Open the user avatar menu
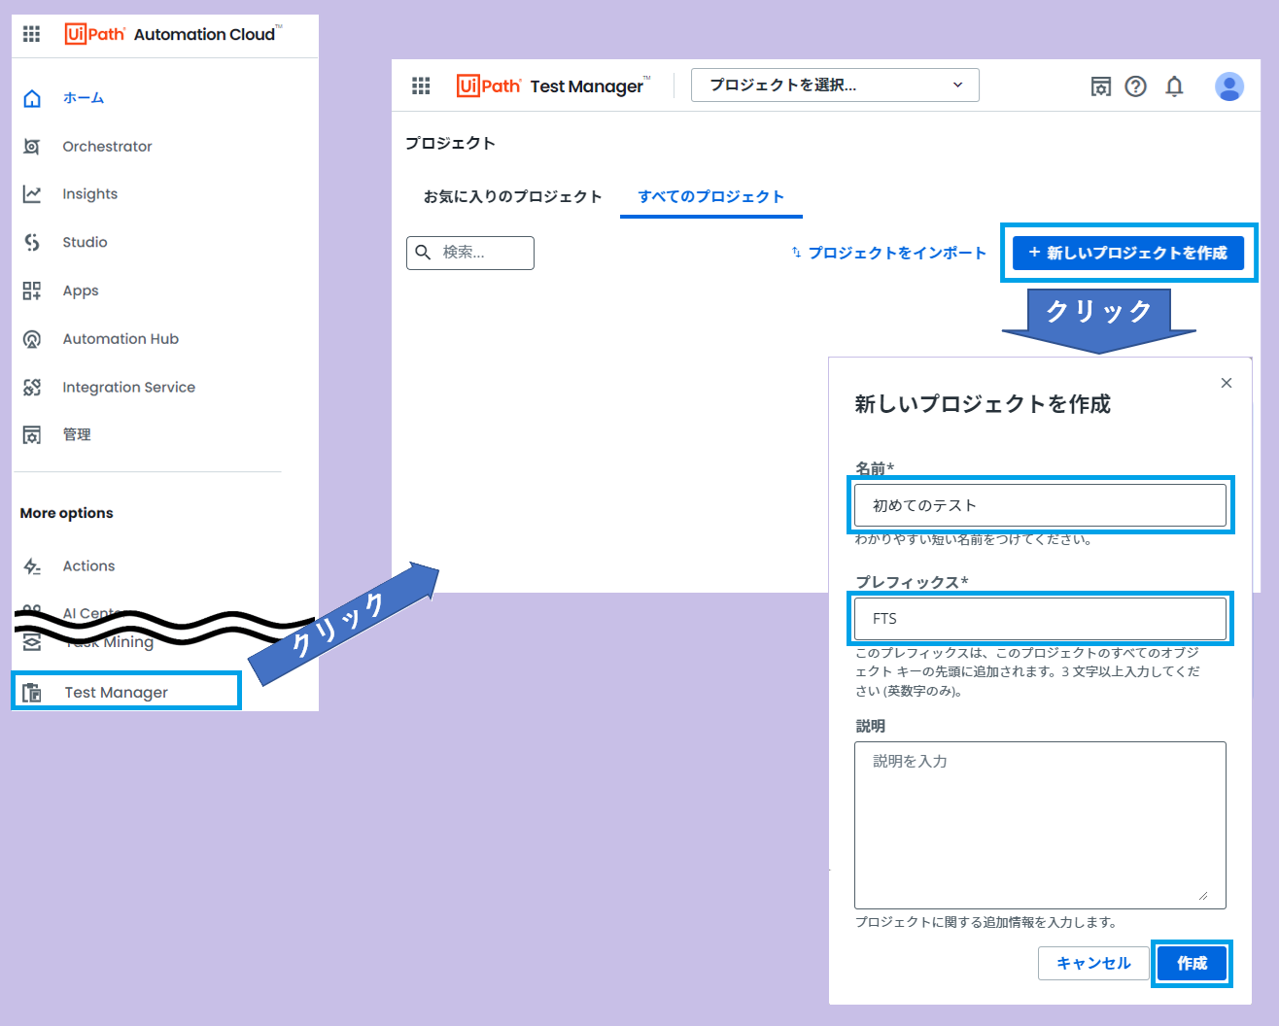This screenshot has height=1026, width=1279. point(1229,86)
